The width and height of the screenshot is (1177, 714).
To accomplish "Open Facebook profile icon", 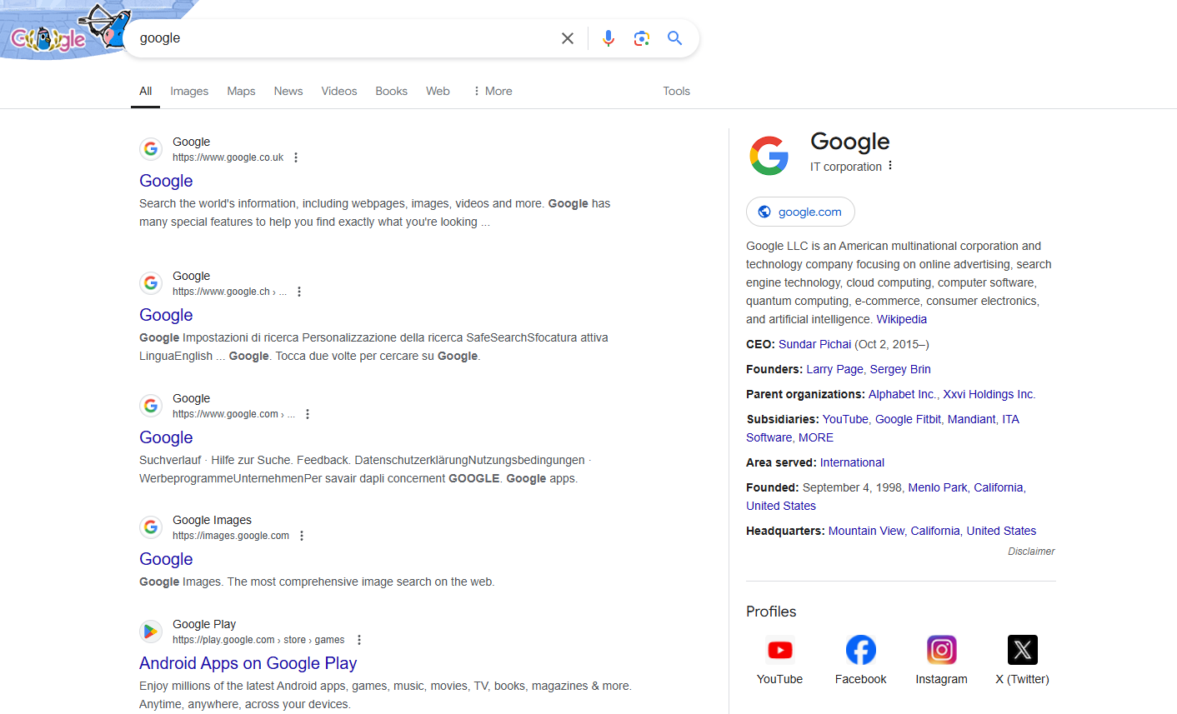I will tap(861, 650).
